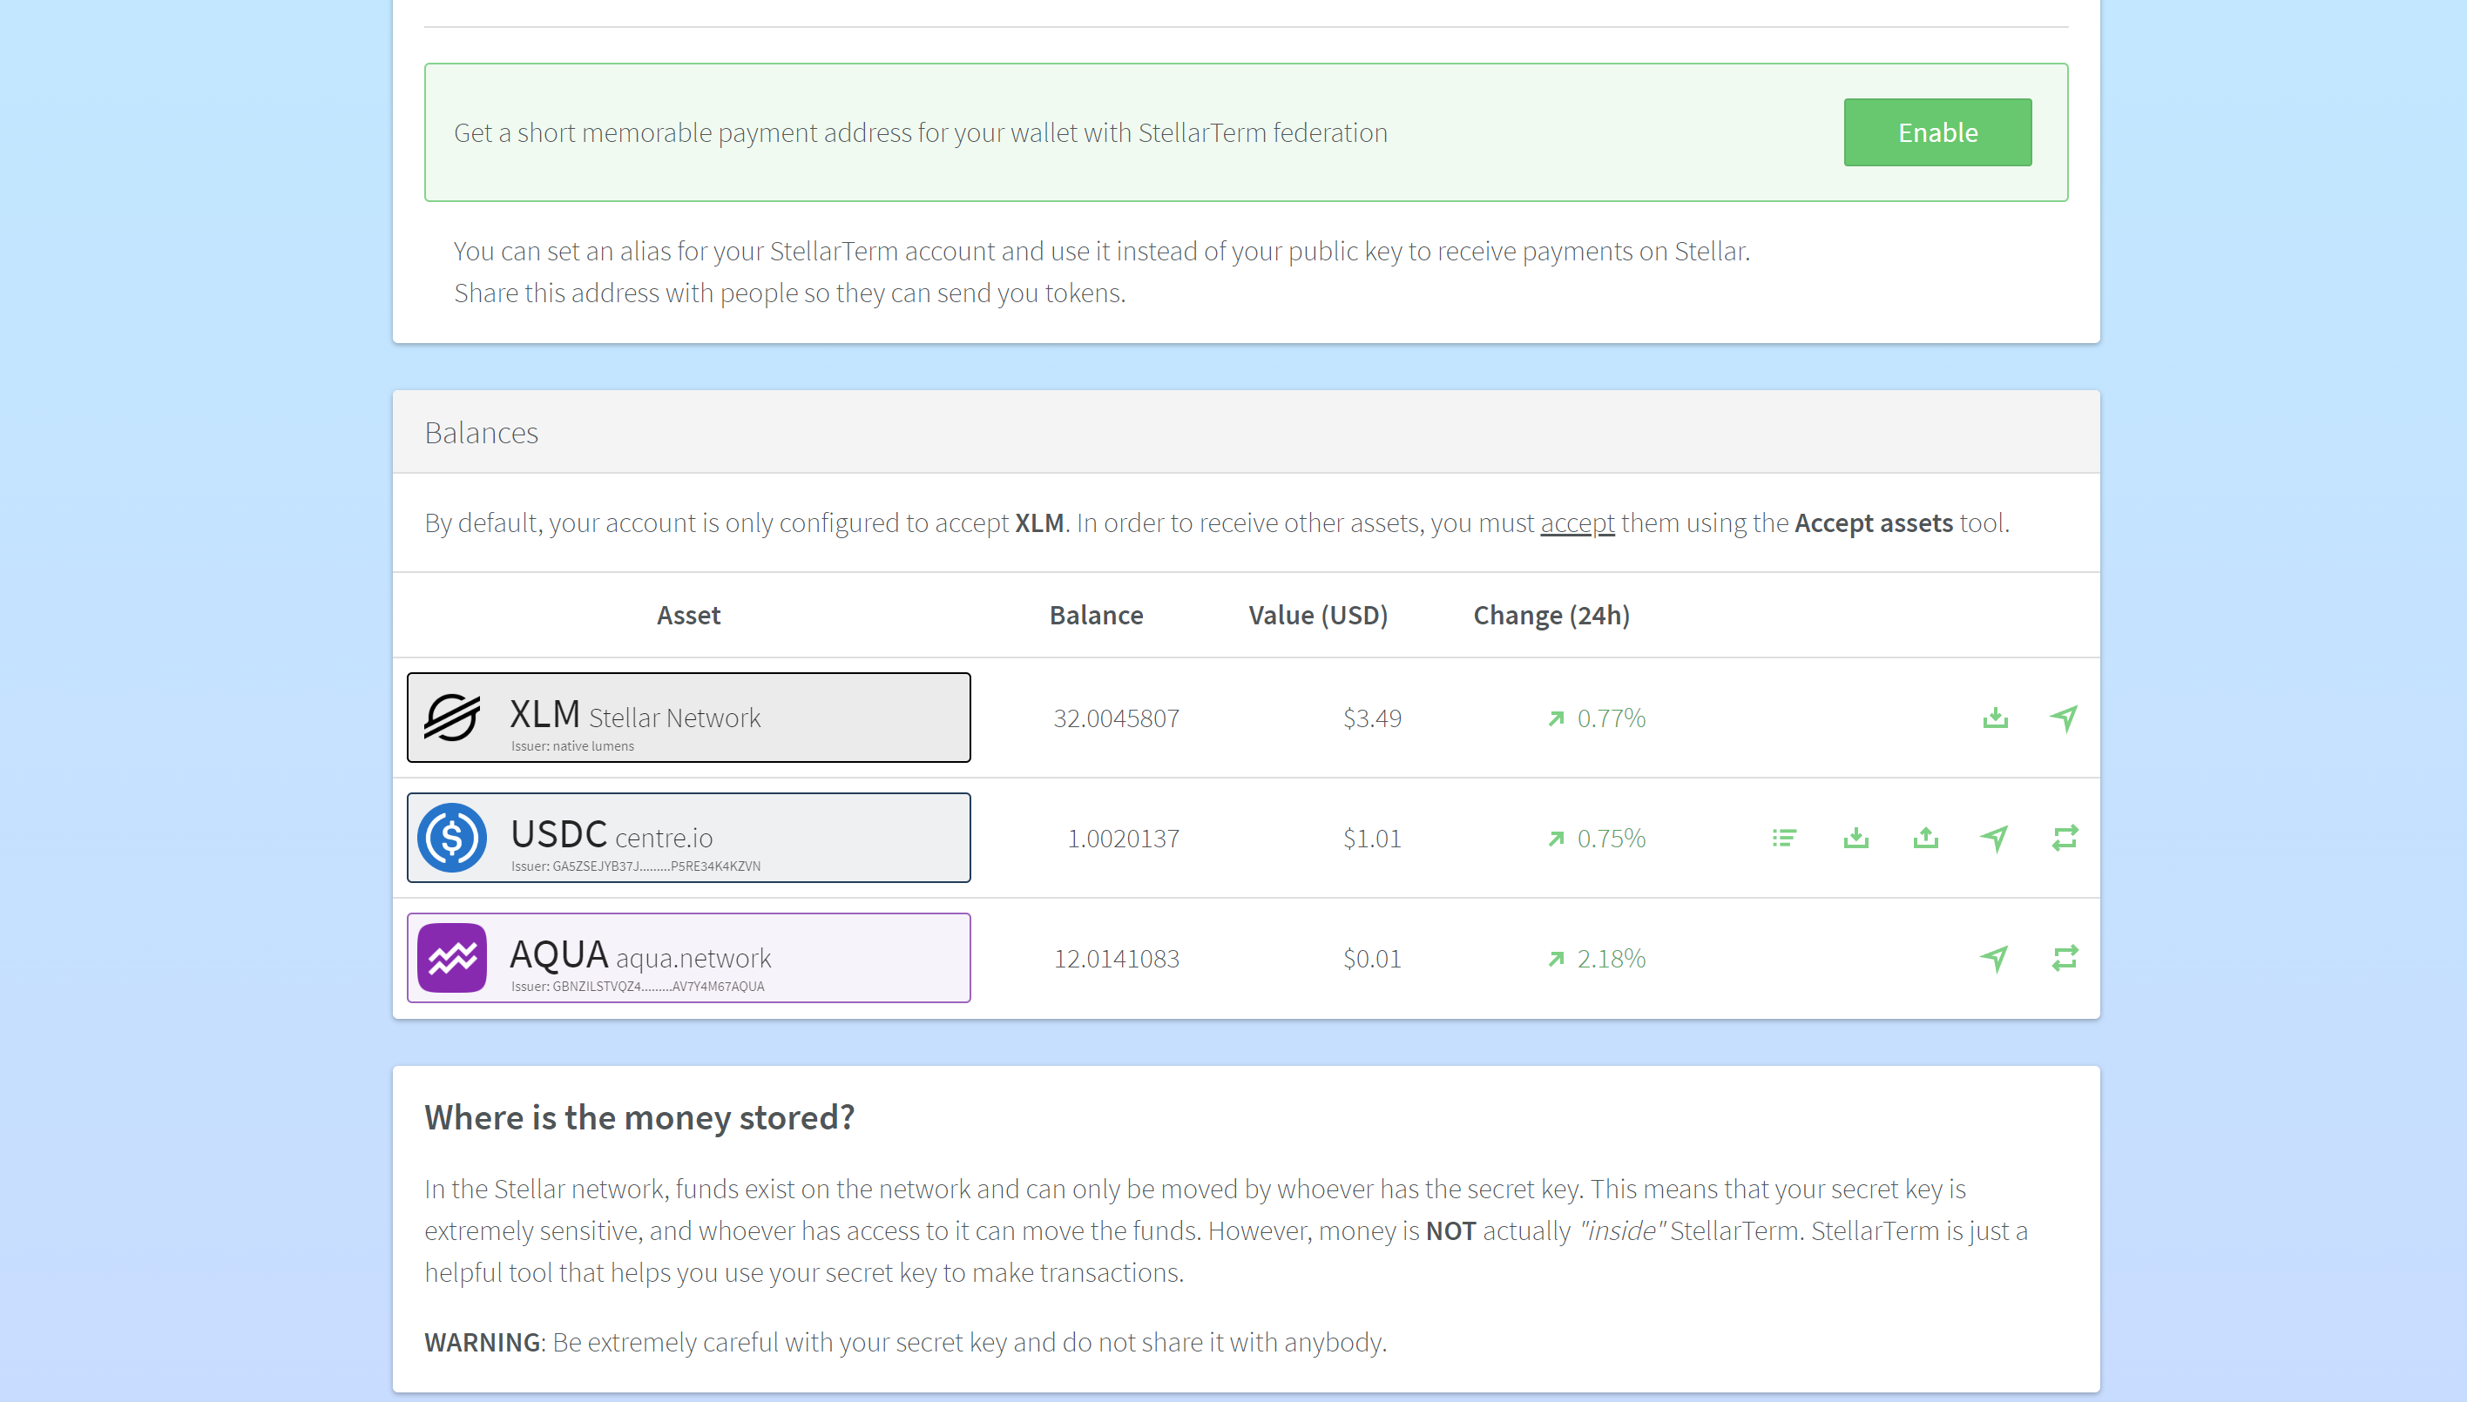The height and width of the screenshot is (1402, 2467).
Task: Click the send icon in AQUA row
Action: pyautogui.click(x=1994, y=958)
